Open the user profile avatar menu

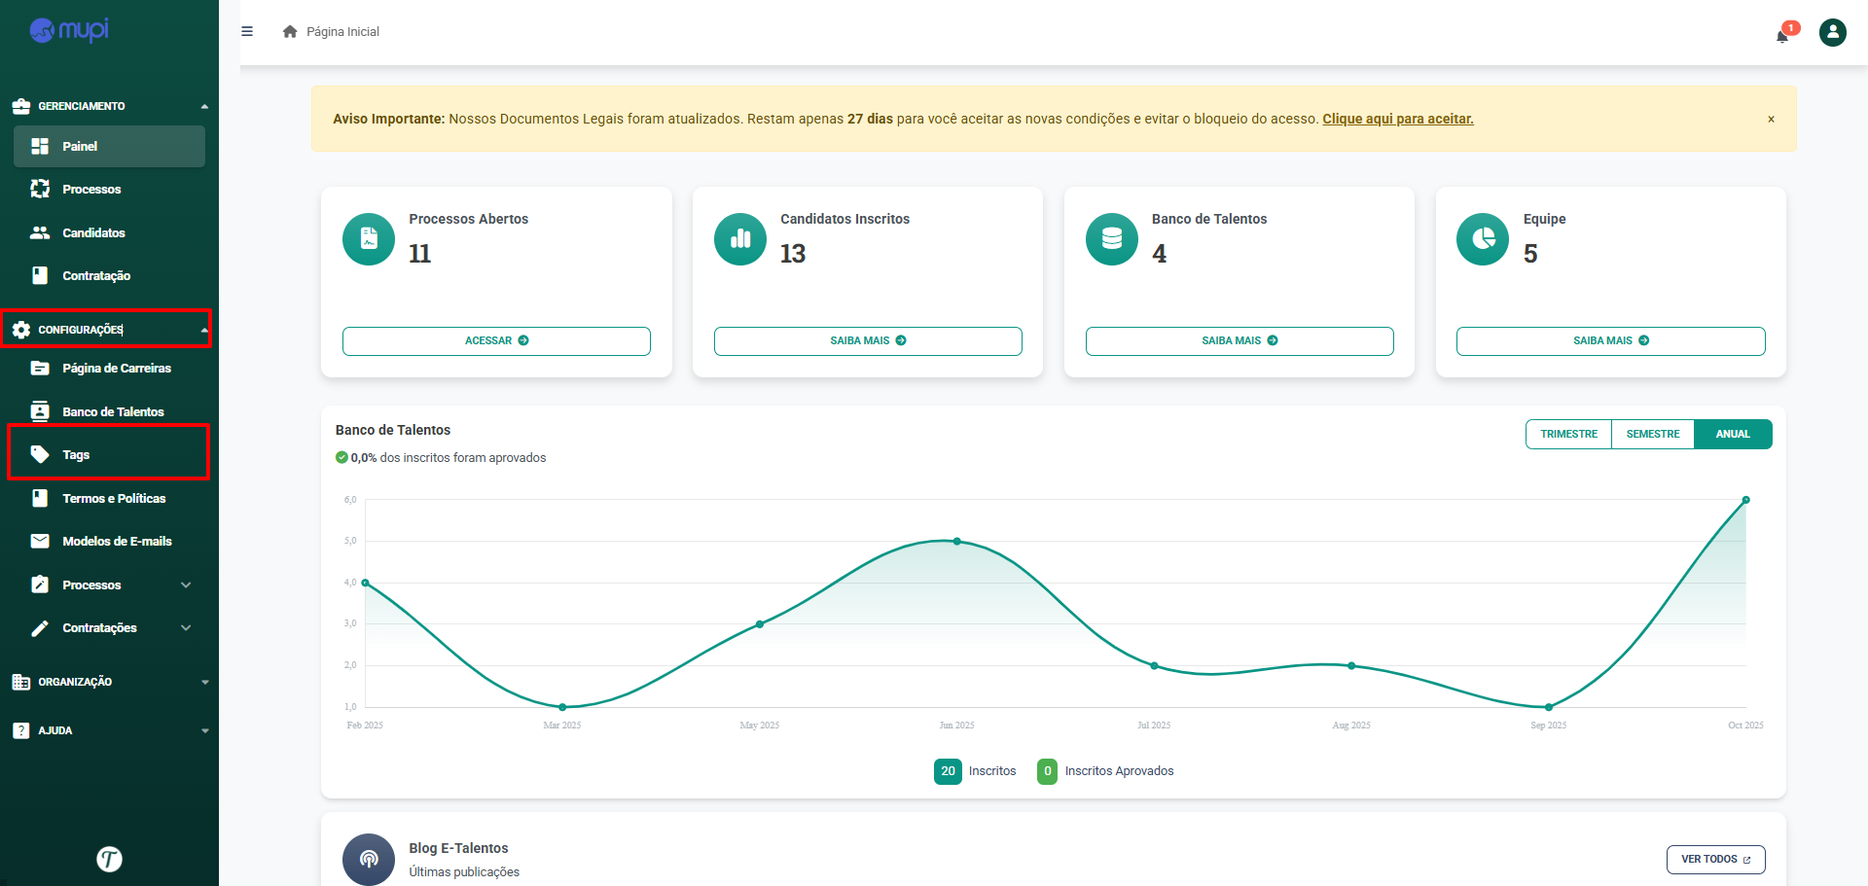pos(1832,33)
